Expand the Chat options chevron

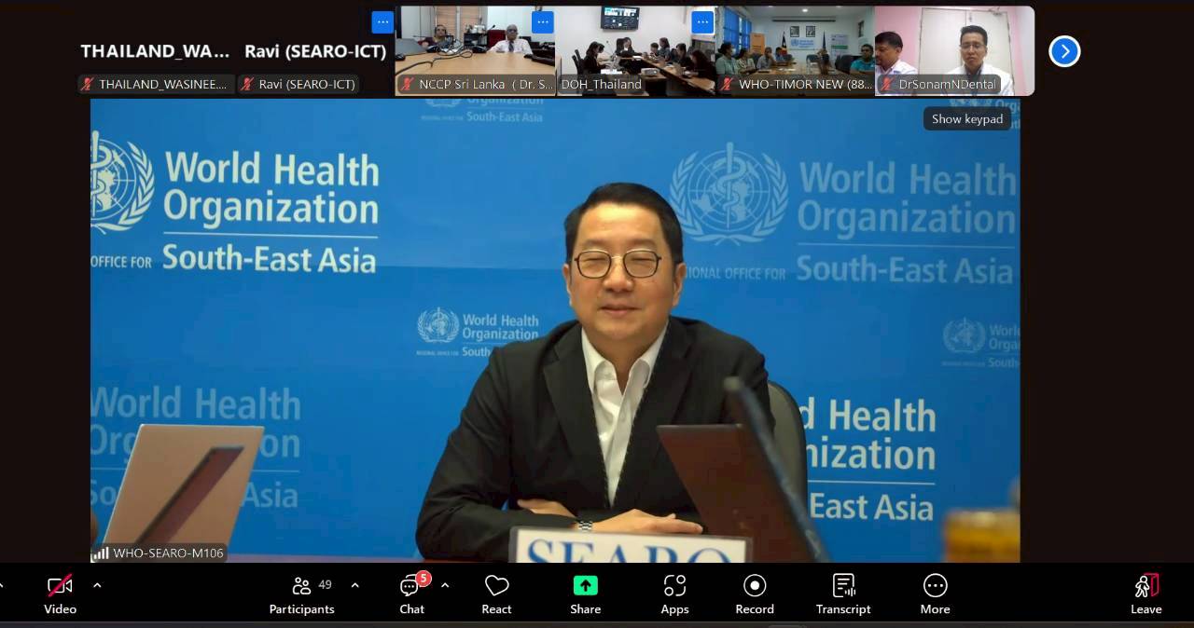point(445,585)
